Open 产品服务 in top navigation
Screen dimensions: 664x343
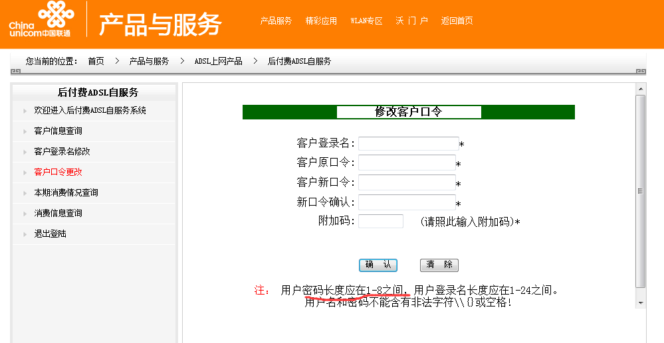(x=276, y=21)
